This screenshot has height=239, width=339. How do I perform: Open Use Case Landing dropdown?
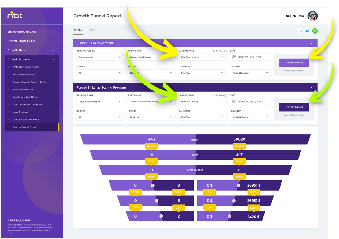(x=203, y=101)
